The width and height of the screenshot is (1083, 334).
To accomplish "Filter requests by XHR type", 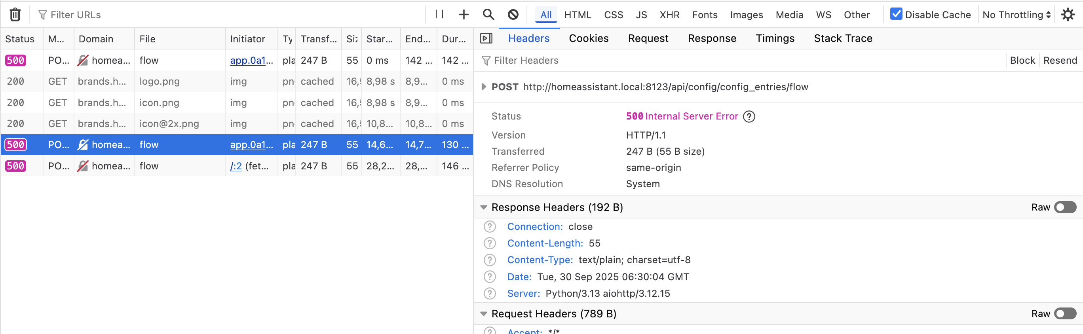I will pyautogui.click(x=669, y=15).
